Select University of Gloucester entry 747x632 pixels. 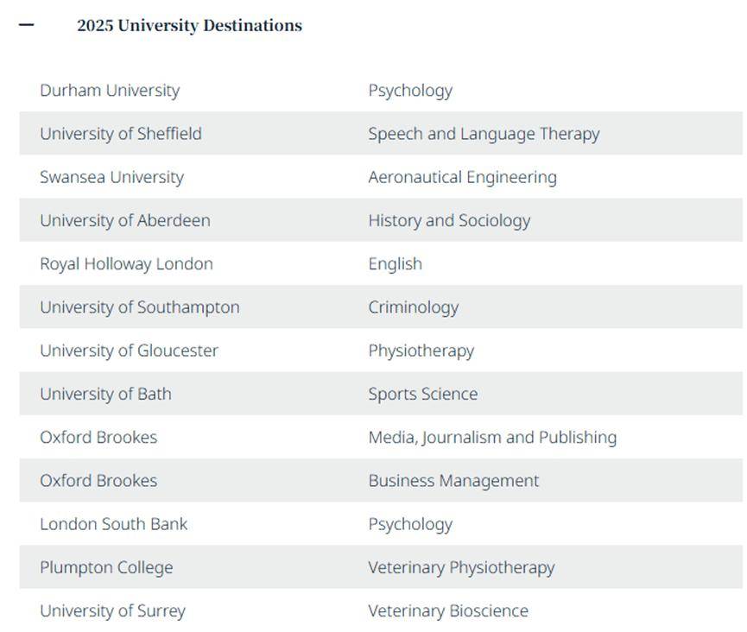tap(129, 351)
